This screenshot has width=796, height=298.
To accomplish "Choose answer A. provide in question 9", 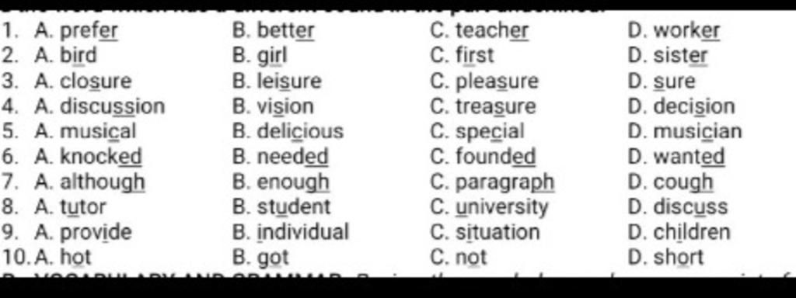I will (x=83, y=232).
